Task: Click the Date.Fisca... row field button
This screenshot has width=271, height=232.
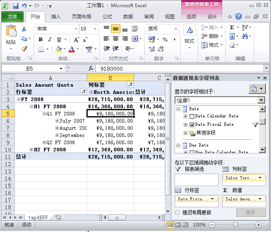Action: tap(197, 199)
